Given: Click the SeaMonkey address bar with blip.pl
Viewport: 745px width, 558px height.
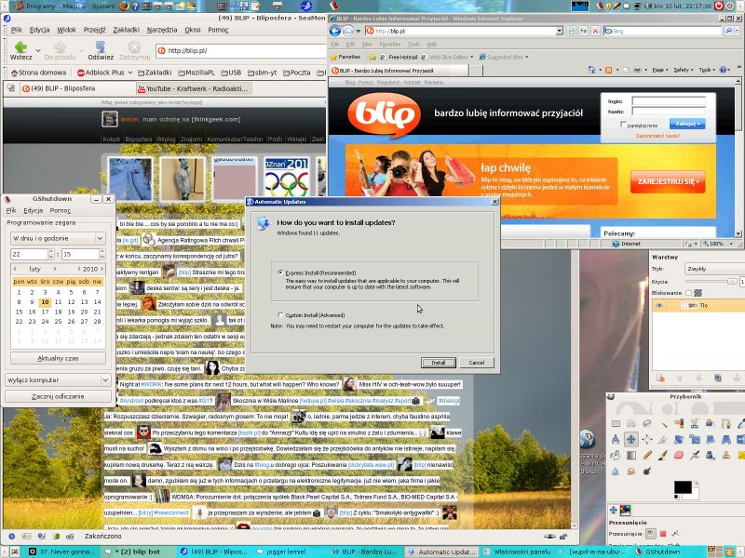Looking at the screenshot, I should (x=241, y=50).
